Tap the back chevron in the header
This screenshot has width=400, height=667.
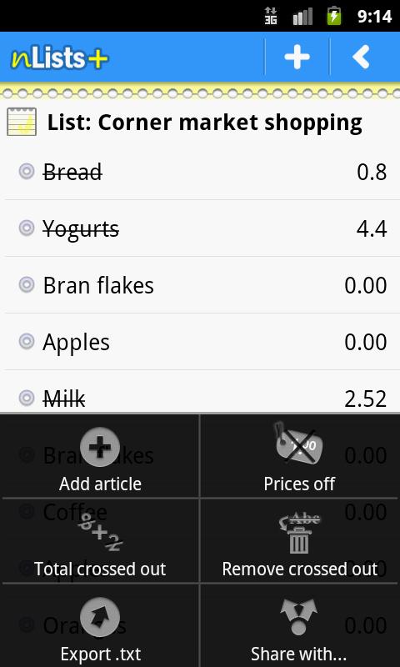coord(361,57)
